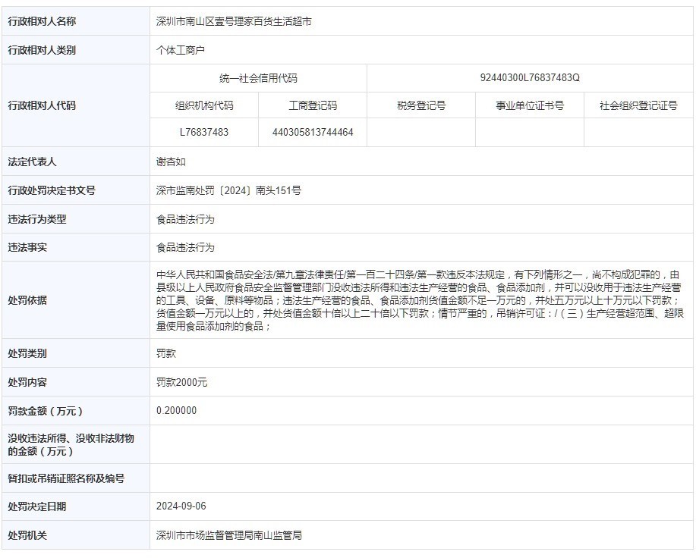Viewport: 696px width, 558px height.
Task: Select the 社会组织登记证号 column header
Action: 638,106
